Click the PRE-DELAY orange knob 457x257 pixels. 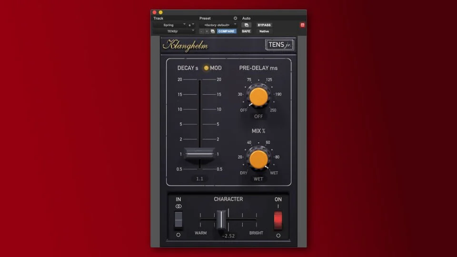pos(258,97)
